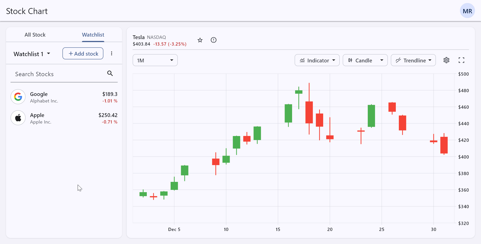Screen dimensions: 481x244
Task: Open the chart settings gear icon
Action: point(447,60)
